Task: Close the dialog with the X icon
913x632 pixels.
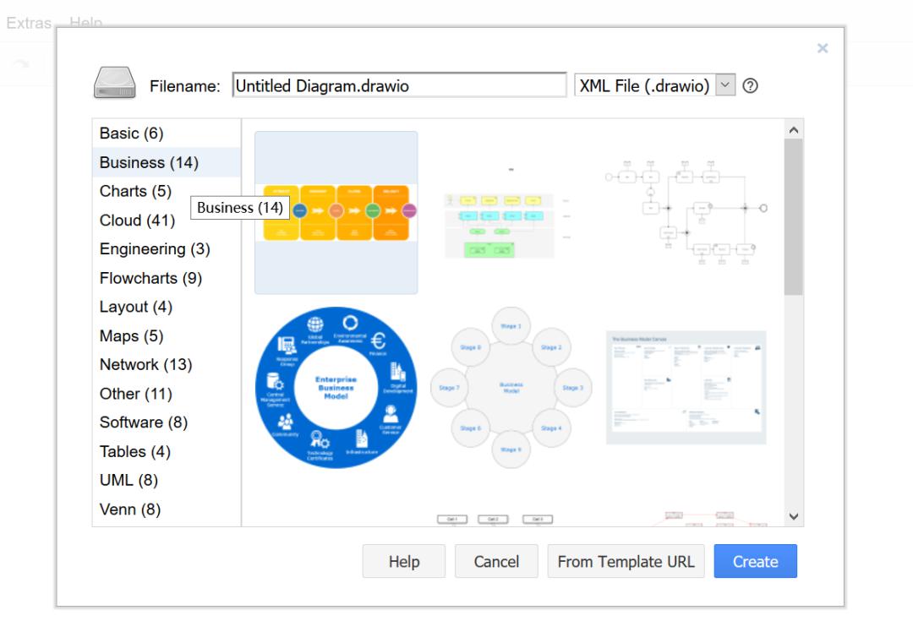Action: 823,48
